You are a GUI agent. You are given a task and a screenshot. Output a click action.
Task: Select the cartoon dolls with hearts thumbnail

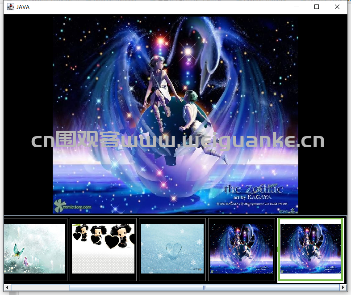[x=103, y=249]
